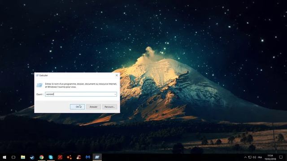Open the red square app in taskbar
The height and width of the screenshot is (161, 287).
[60, 157]
